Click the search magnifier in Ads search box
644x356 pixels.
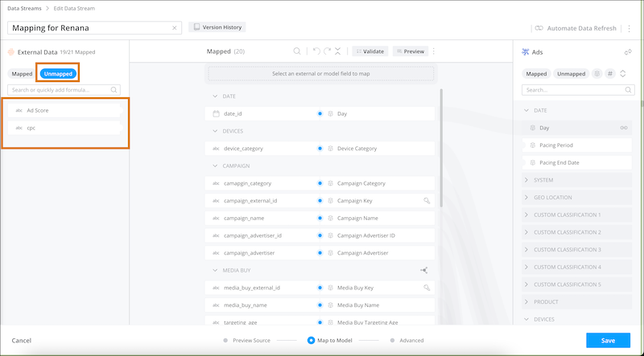[628, 90]
